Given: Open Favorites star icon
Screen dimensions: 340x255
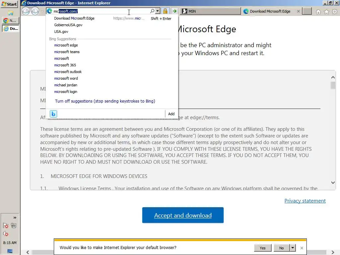Looking at the screenshot, I should click(x=326, y=12).
